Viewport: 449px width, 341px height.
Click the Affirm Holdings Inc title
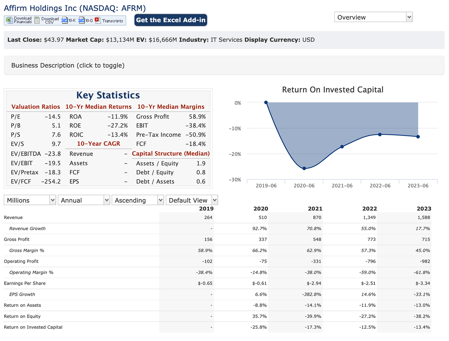[x=75, y=8]
